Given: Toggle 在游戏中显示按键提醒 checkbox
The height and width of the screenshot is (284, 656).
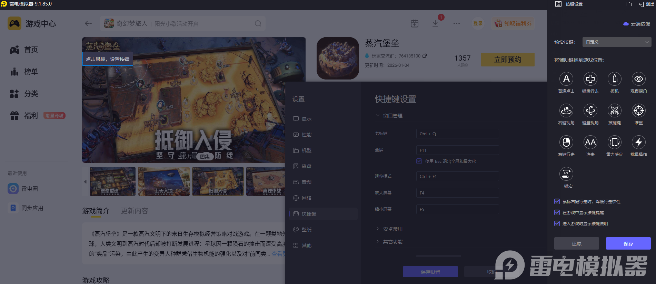Looking at the screenshot, I should coord(557,212).
